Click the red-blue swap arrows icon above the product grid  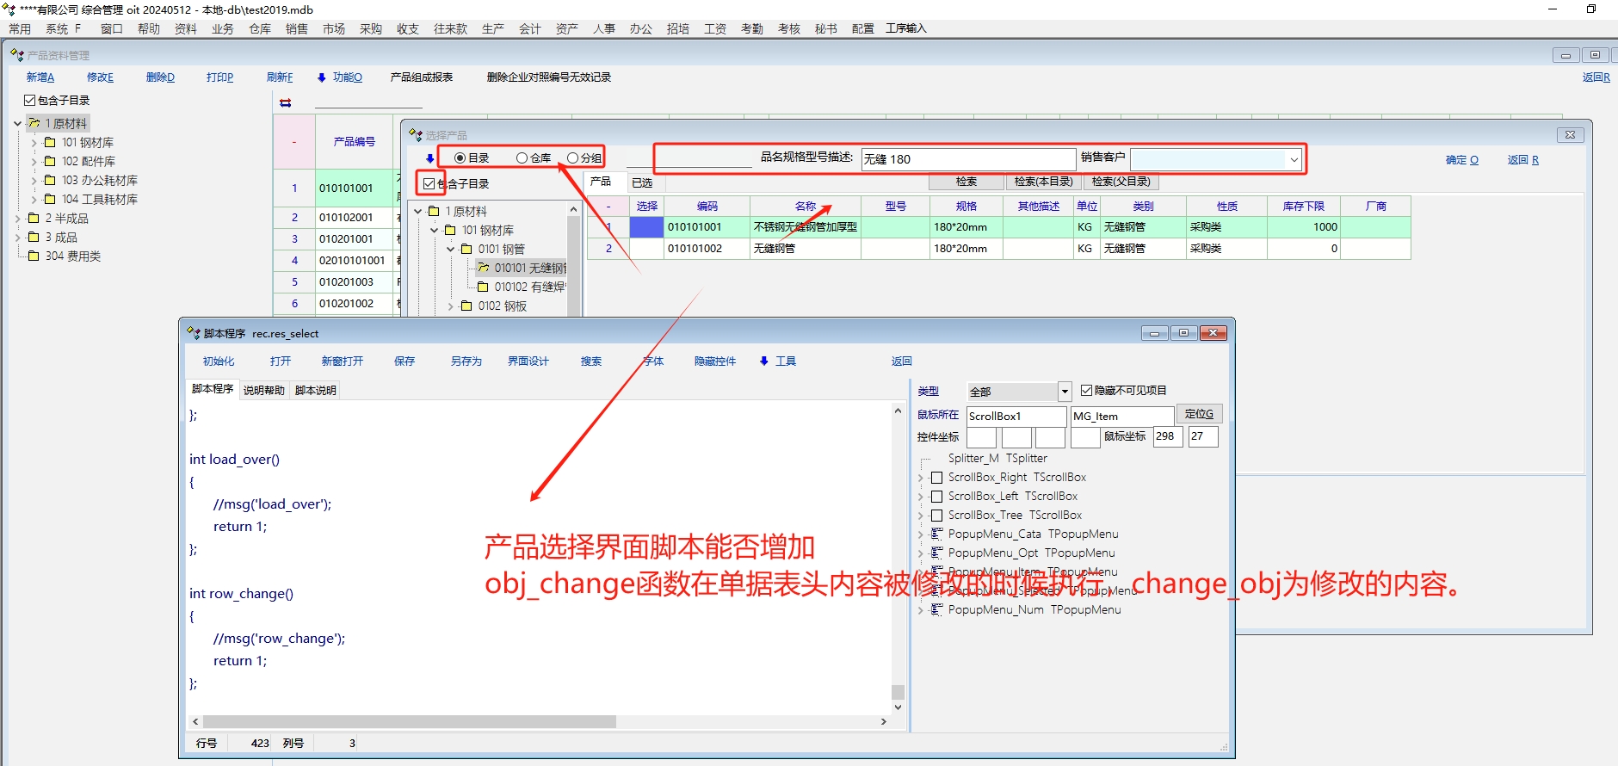tap(286, 102)
